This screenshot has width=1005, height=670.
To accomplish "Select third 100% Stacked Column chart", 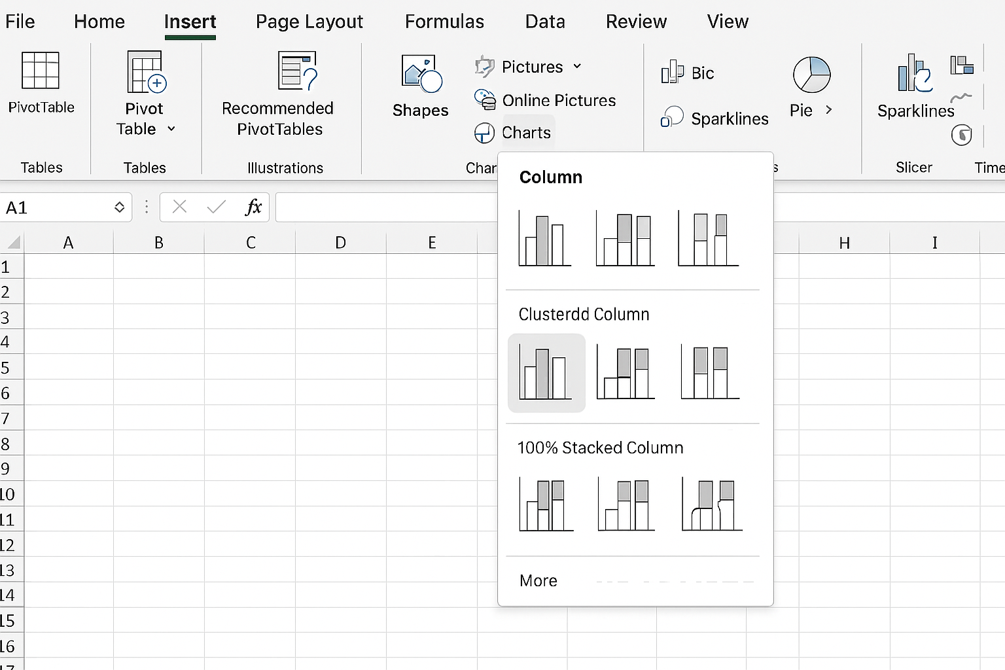I will tap(712, 504).
